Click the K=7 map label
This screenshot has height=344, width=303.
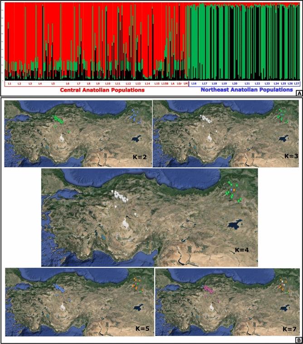coord(289,328)
